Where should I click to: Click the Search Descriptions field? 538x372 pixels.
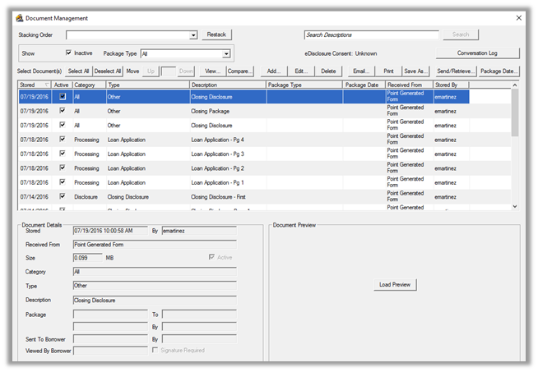(372, 35)
